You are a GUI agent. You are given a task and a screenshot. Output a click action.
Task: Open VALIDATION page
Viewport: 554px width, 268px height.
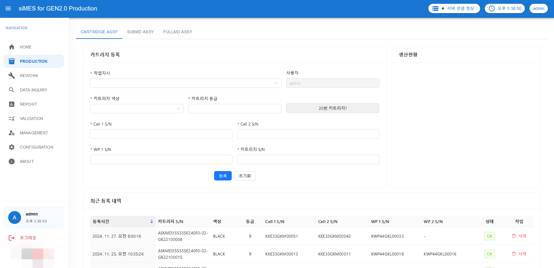pos(34,119)
